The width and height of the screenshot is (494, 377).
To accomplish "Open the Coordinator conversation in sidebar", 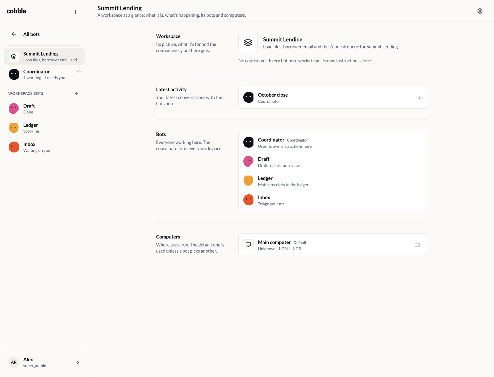I will 44,74.
